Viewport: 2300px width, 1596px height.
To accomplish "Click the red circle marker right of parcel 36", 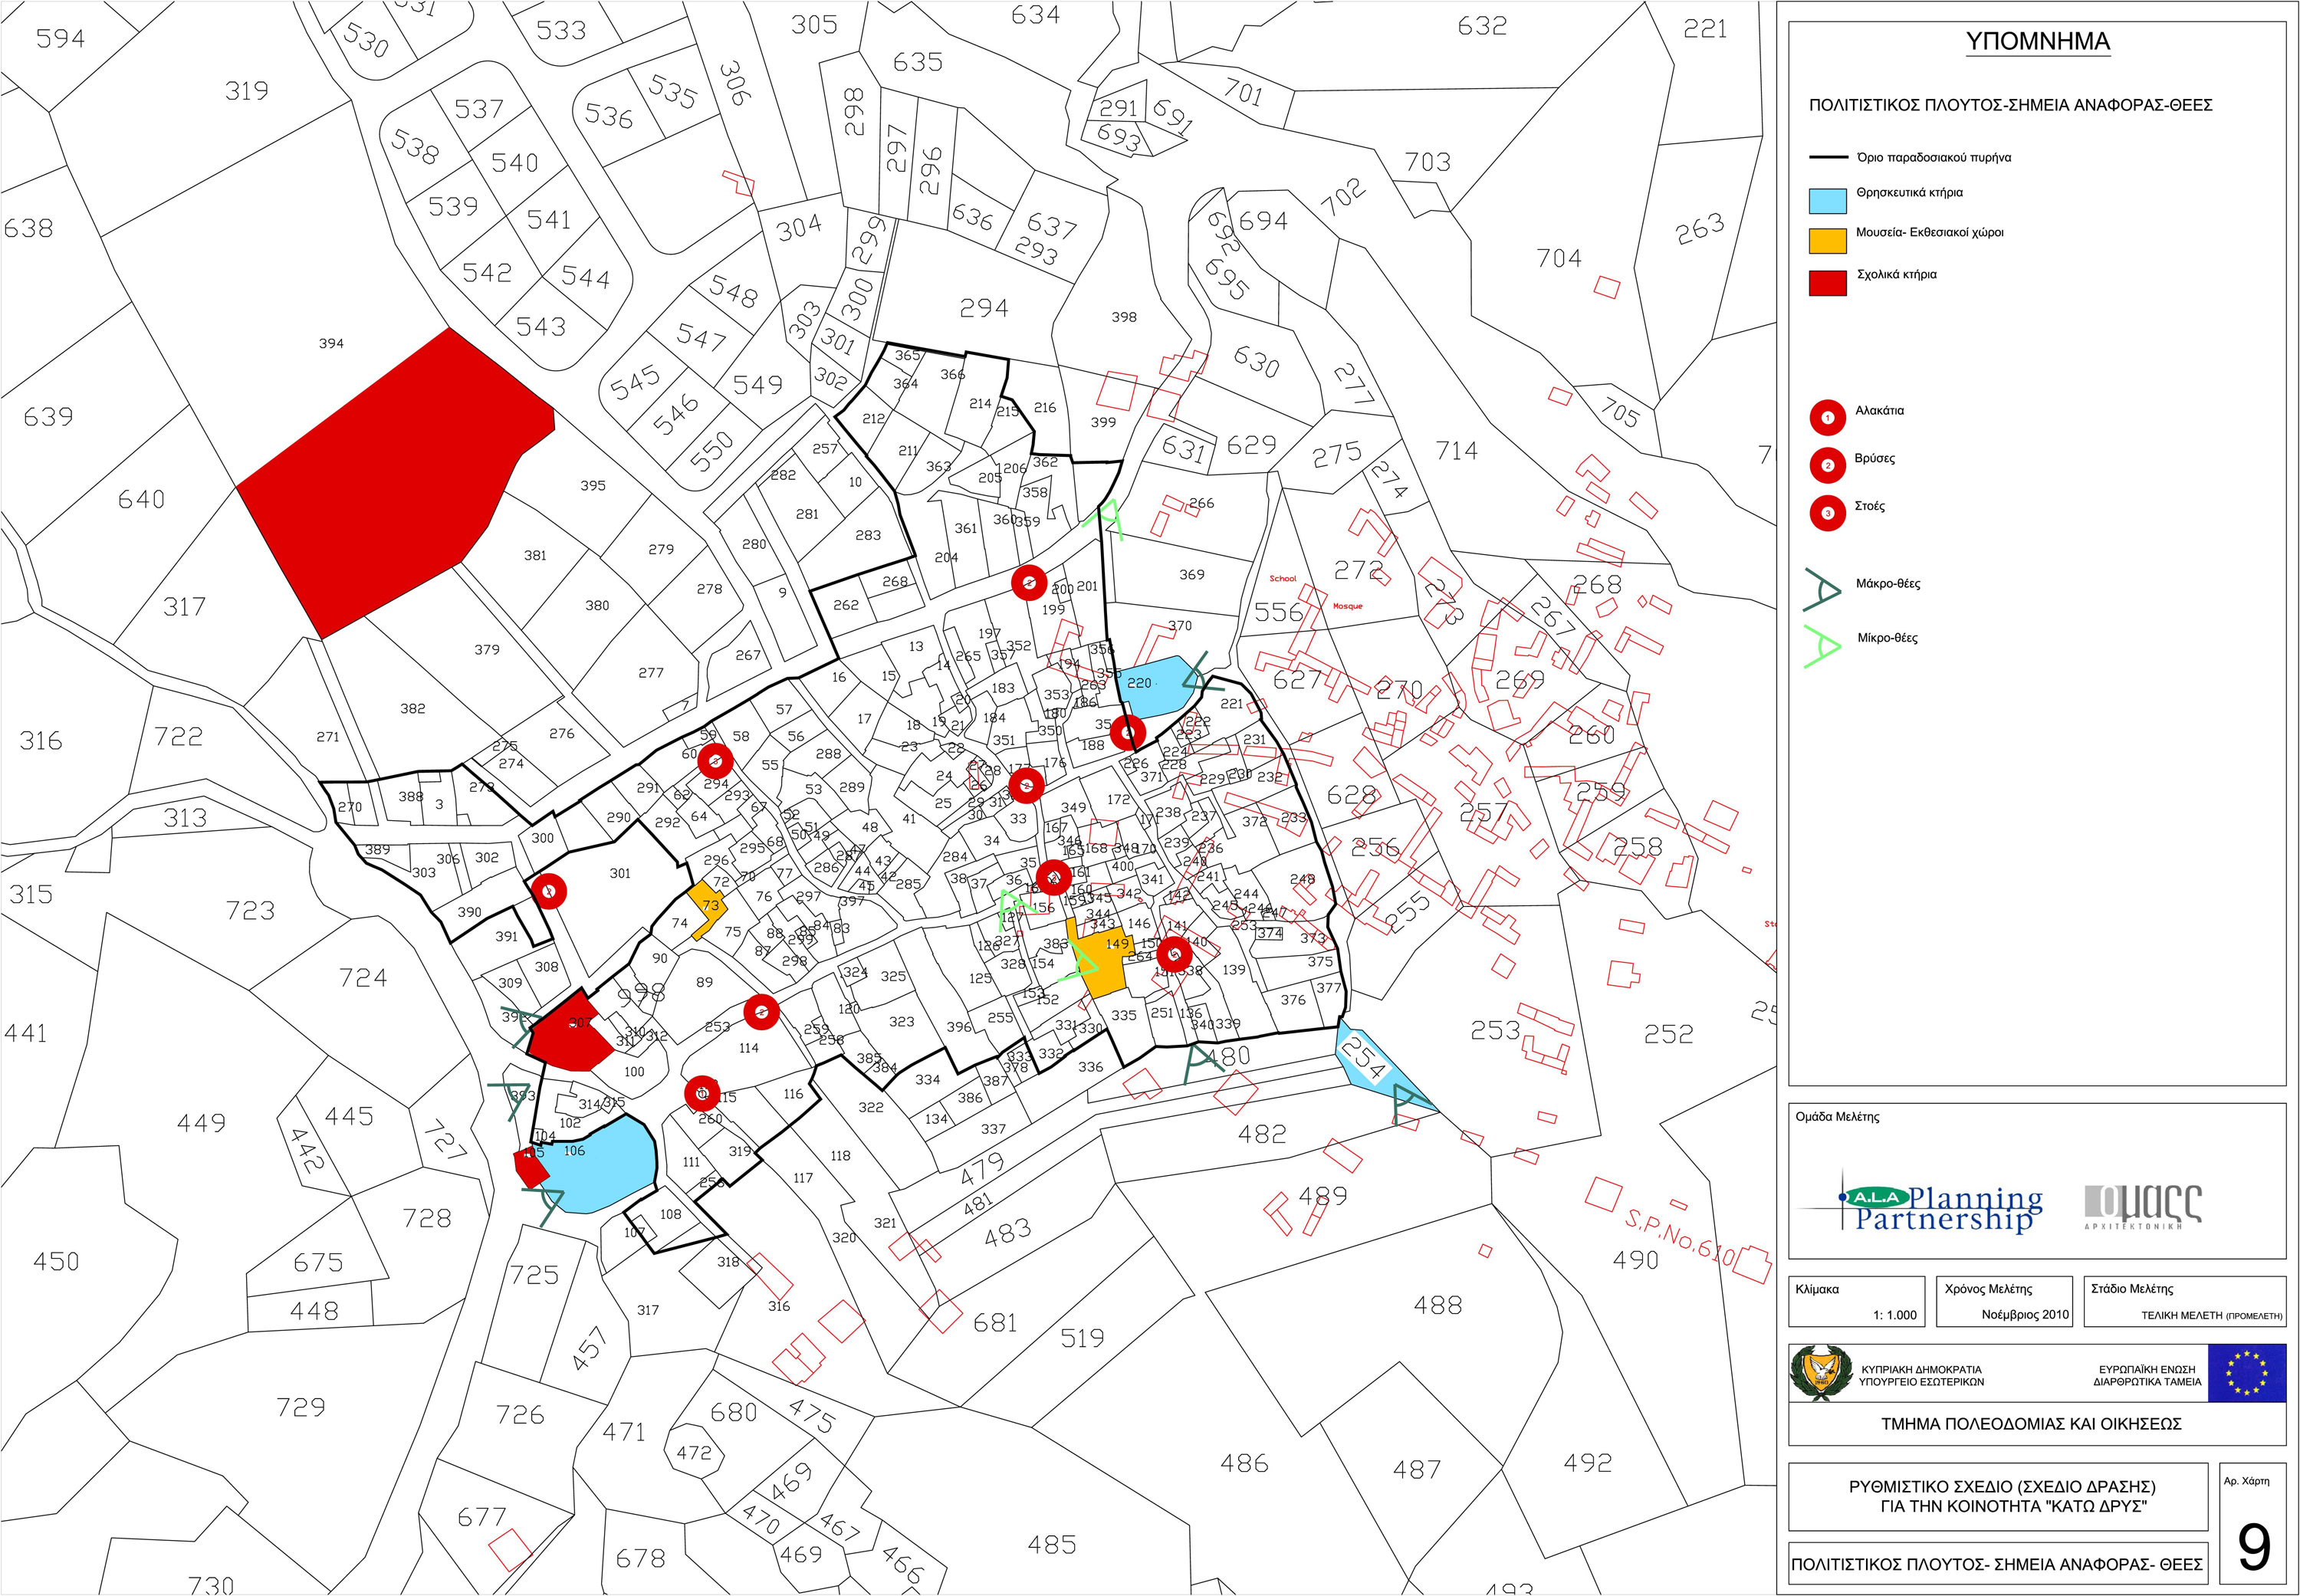I will [1054, 877].
